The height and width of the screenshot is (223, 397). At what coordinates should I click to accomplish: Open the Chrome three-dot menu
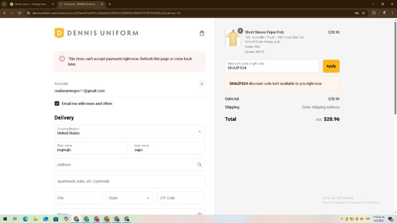pos(393,13)
